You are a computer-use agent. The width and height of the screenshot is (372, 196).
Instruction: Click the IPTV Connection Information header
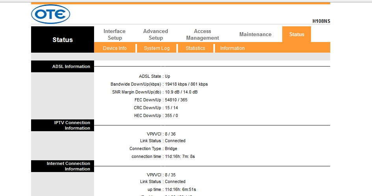63,125
